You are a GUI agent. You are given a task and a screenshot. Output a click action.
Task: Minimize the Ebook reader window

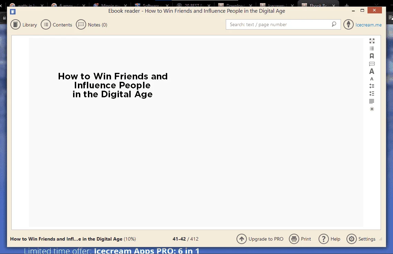pos(353,11)
